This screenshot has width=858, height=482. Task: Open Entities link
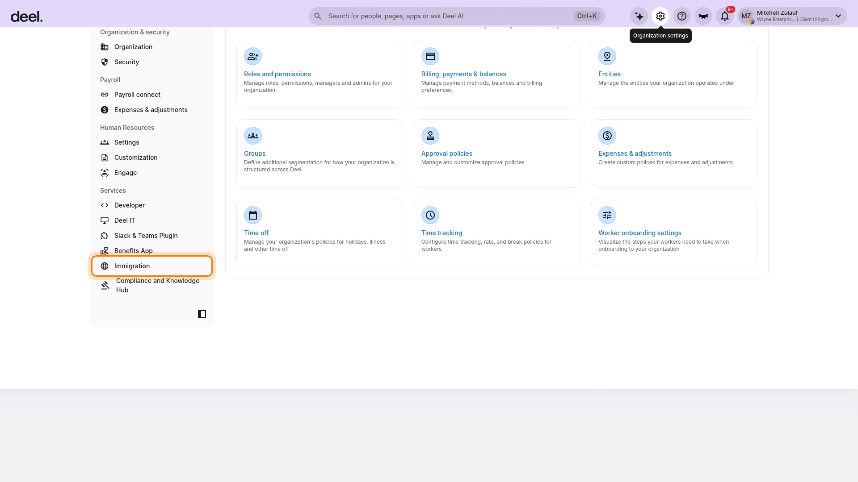point(610,74)
